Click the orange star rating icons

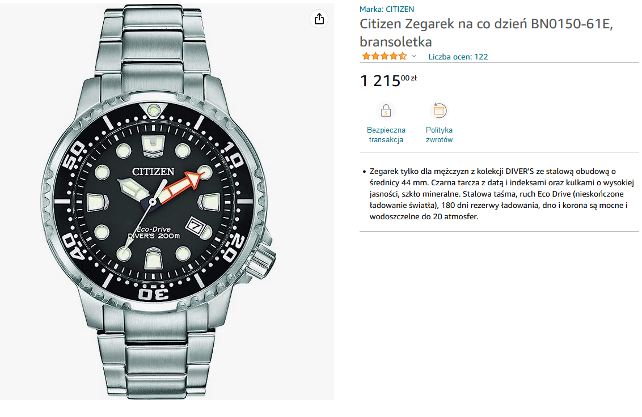click(x=384, y=56)
